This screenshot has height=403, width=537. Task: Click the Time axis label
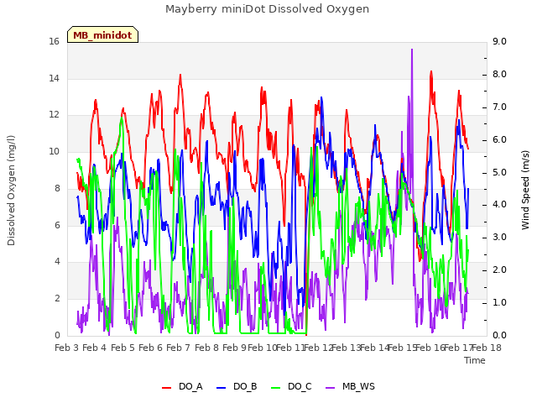click(x=475, y=360)
